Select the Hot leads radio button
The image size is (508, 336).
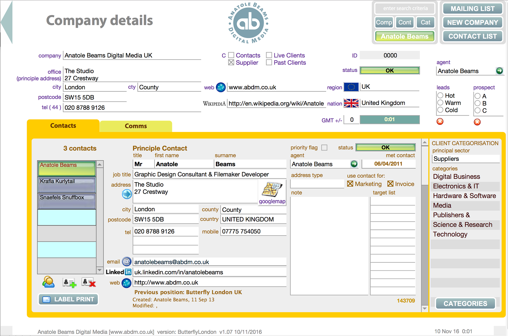[440, 95]
